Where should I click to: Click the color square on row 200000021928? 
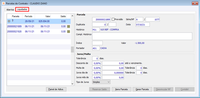[x=68, y=32]
